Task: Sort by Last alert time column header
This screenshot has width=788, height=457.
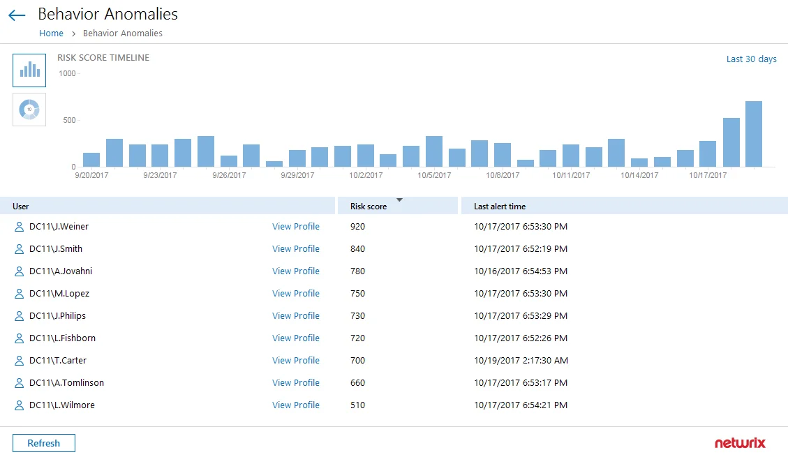Action: click(x=625, y=206)
